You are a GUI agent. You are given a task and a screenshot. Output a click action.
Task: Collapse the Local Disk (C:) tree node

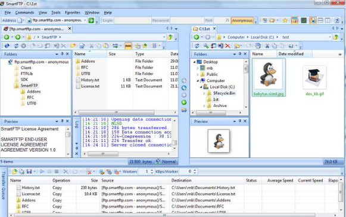coord(201,87)
